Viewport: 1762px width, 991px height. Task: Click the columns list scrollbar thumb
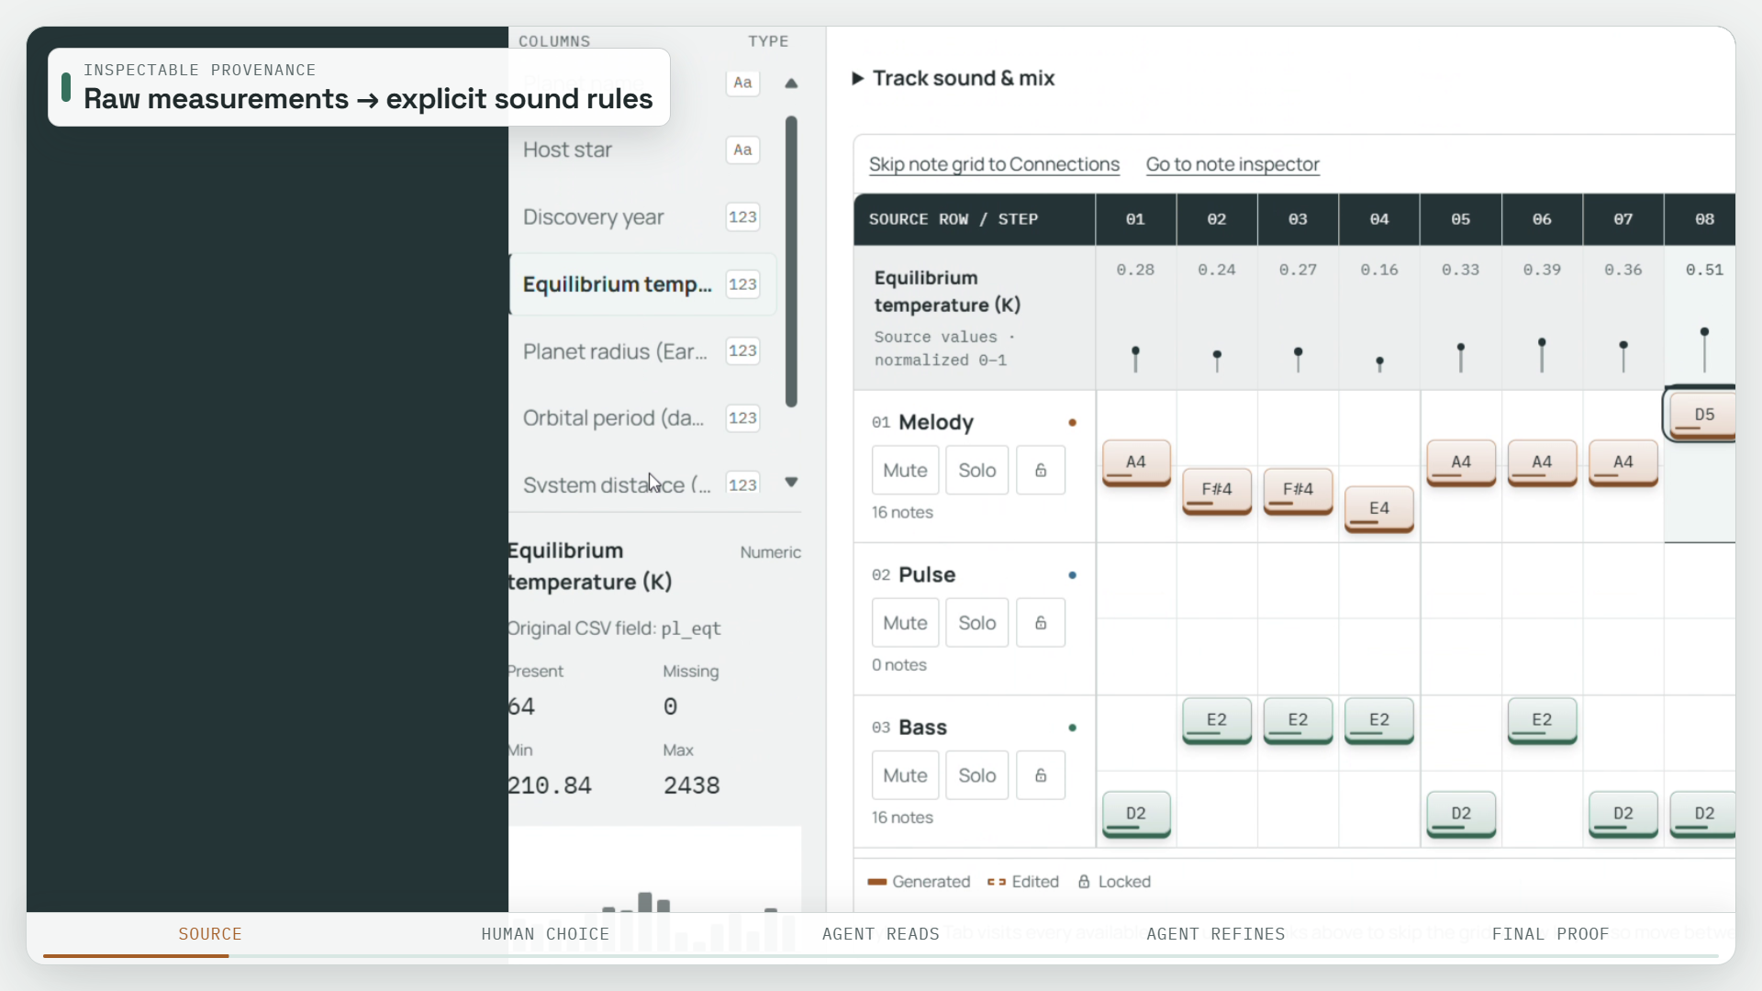click(791, 262)
